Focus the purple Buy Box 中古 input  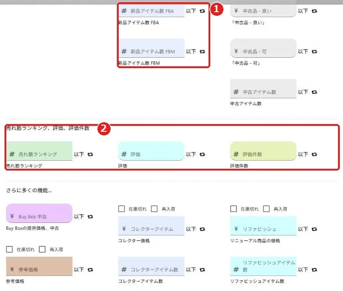point(39,213)
